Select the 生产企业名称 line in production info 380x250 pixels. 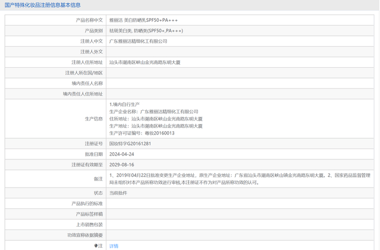(x=154, y=112)
